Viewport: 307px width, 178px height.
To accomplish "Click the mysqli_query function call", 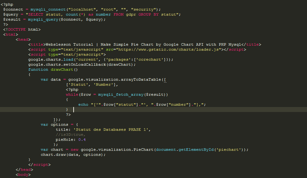I will (43, 20).
